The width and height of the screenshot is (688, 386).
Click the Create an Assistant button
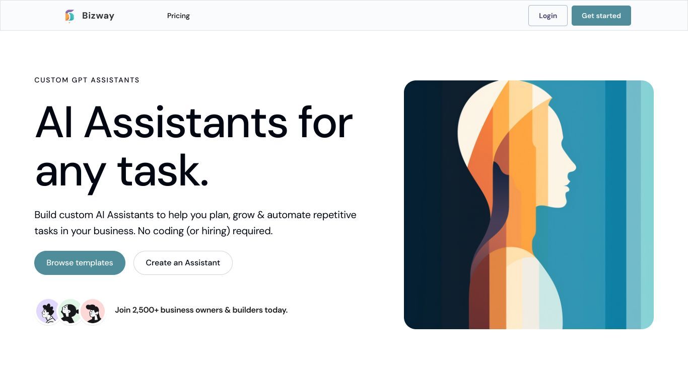tap(183, 263)
